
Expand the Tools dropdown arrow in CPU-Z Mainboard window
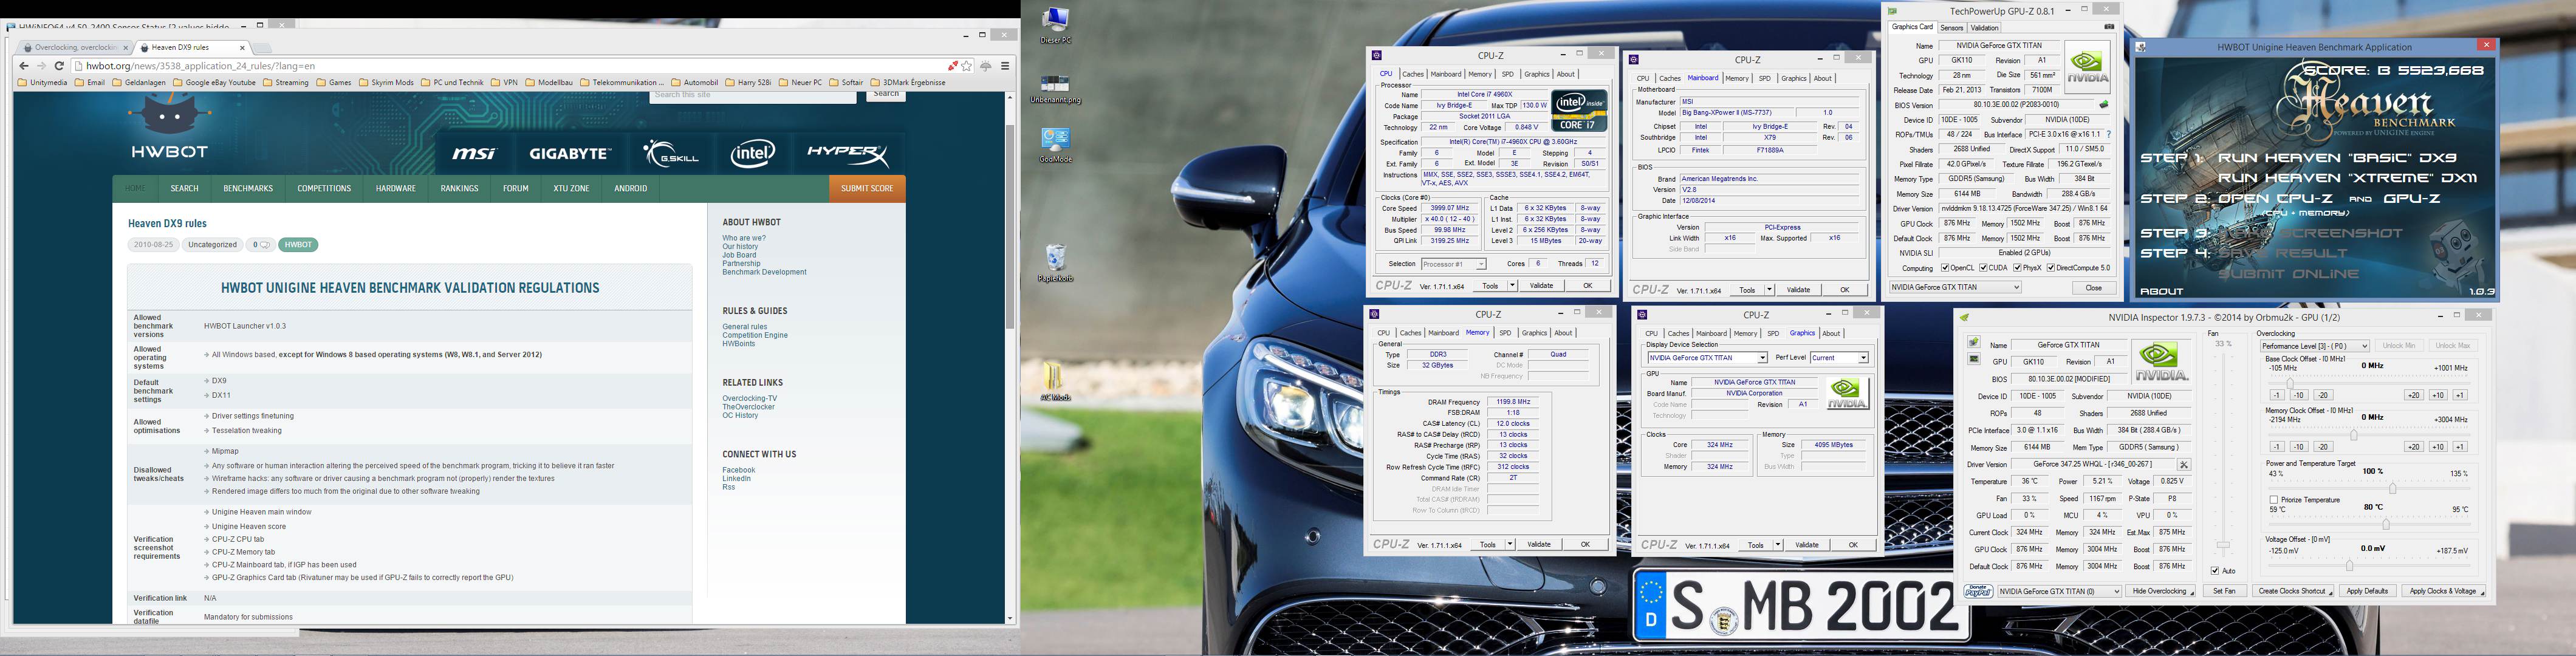click(x=1769, y=290)
